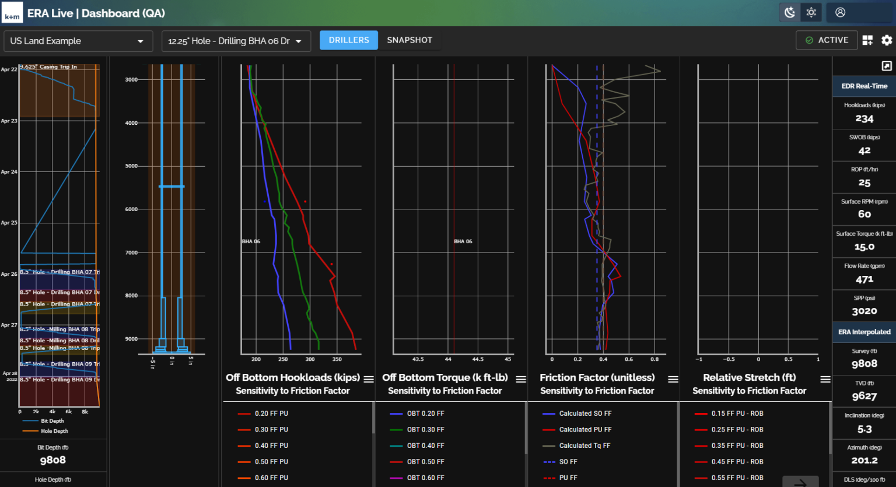Open dashboard settings gear icon

pyautogui.click(x=887, y=40)
